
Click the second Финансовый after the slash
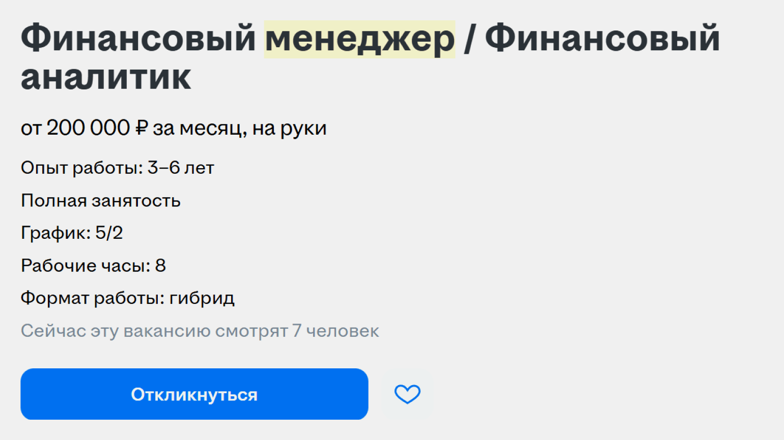tap(602, 39)
